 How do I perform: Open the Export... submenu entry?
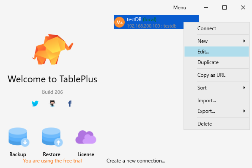pyautogui.click(x=216, y=111)
